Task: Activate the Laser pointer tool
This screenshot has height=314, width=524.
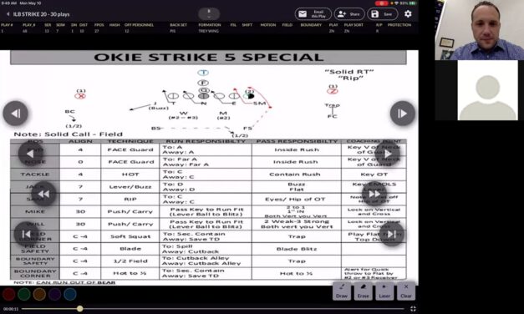Action: tap(384, 291)
